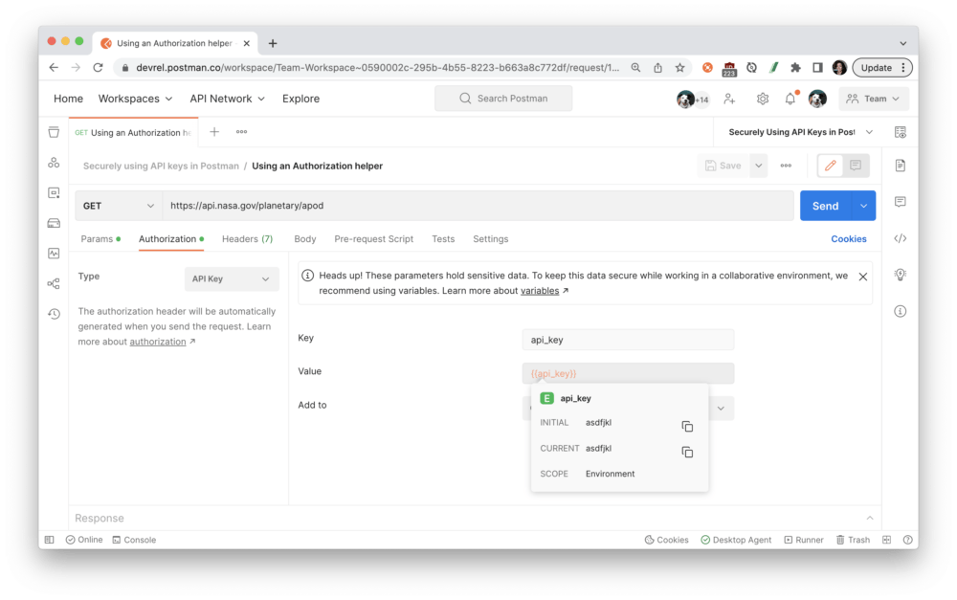957x600 pixels.
Task: Click the Send button
Action: (826, 206)
